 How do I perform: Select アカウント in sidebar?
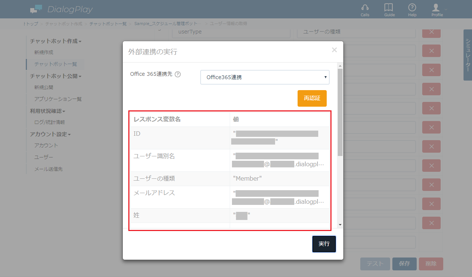pos(46,145)
